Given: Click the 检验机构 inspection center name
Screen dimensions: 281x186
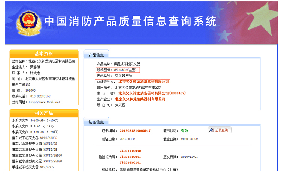Looking at the screenshot, I should tap(149, 169).
